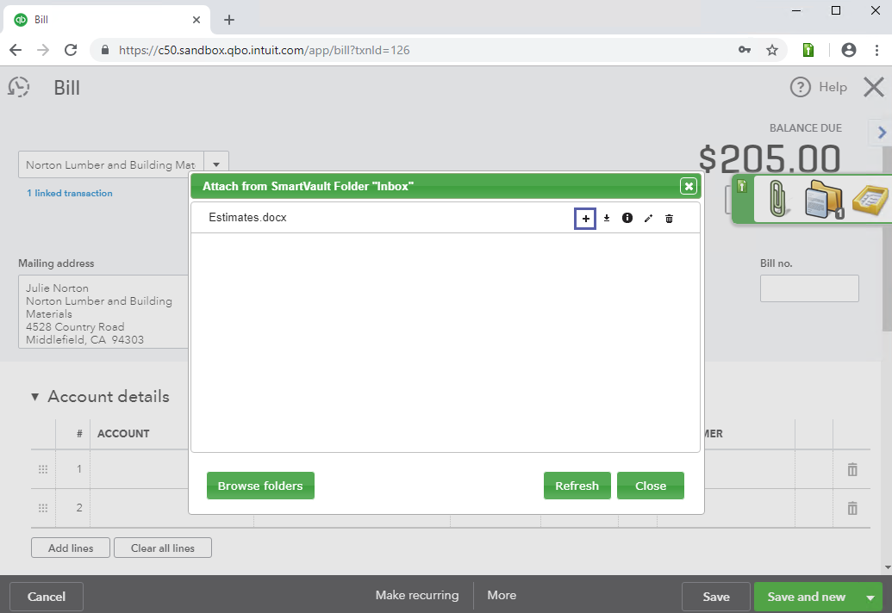Expand the Save and new dropdown arrow
Screen dimensions: 892x613
click(x=870, y=598)
